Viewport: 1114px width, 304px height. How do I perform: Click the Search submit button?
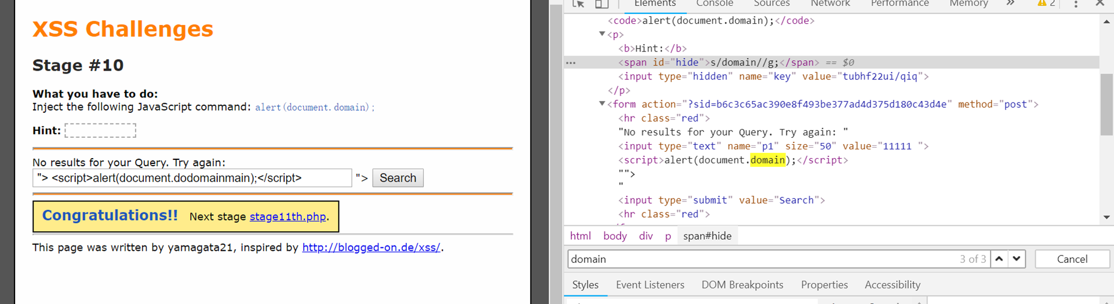pos(398,178)
